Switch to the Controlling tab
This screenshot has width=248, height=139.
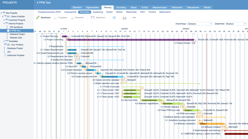click(x=121, y=7)
